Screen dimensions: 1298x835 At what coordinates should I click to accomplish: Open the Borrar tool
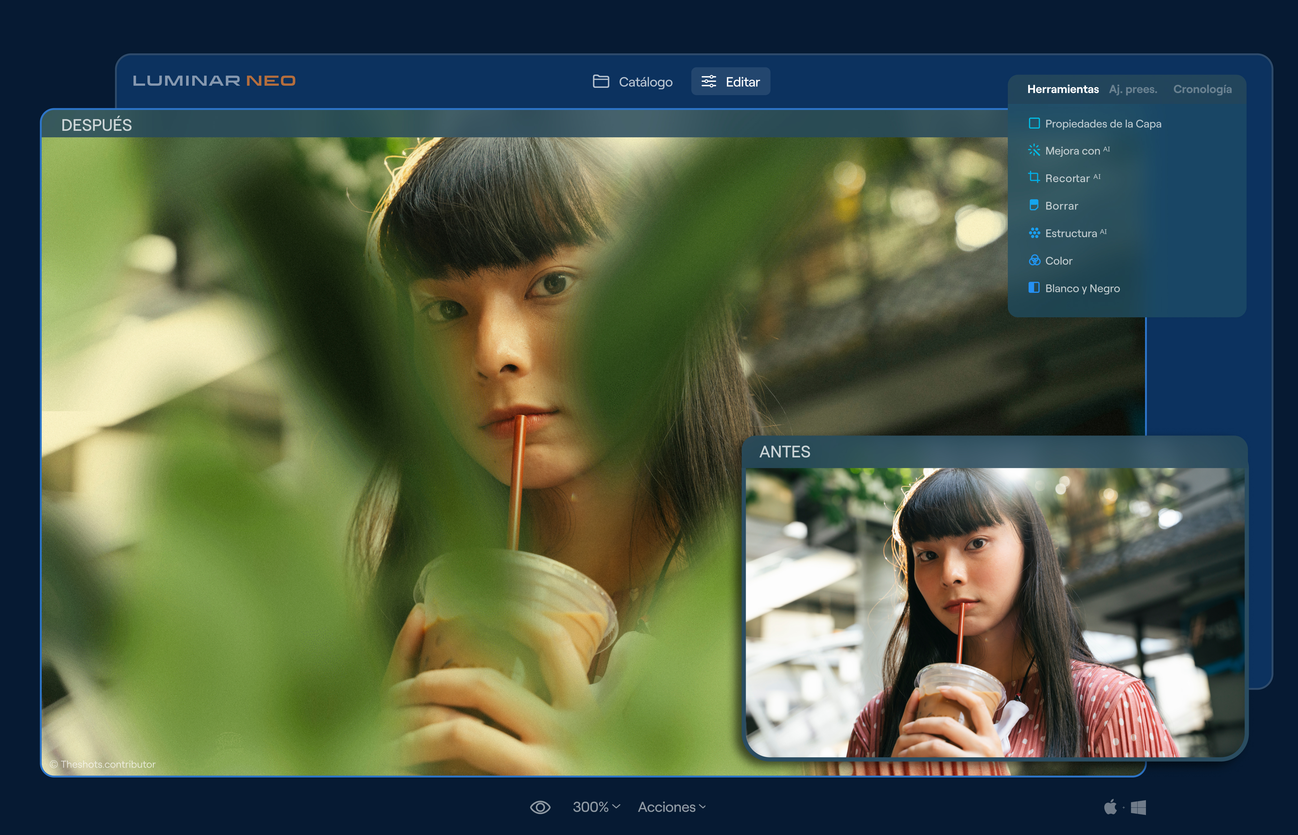[x=1054, y=205]
